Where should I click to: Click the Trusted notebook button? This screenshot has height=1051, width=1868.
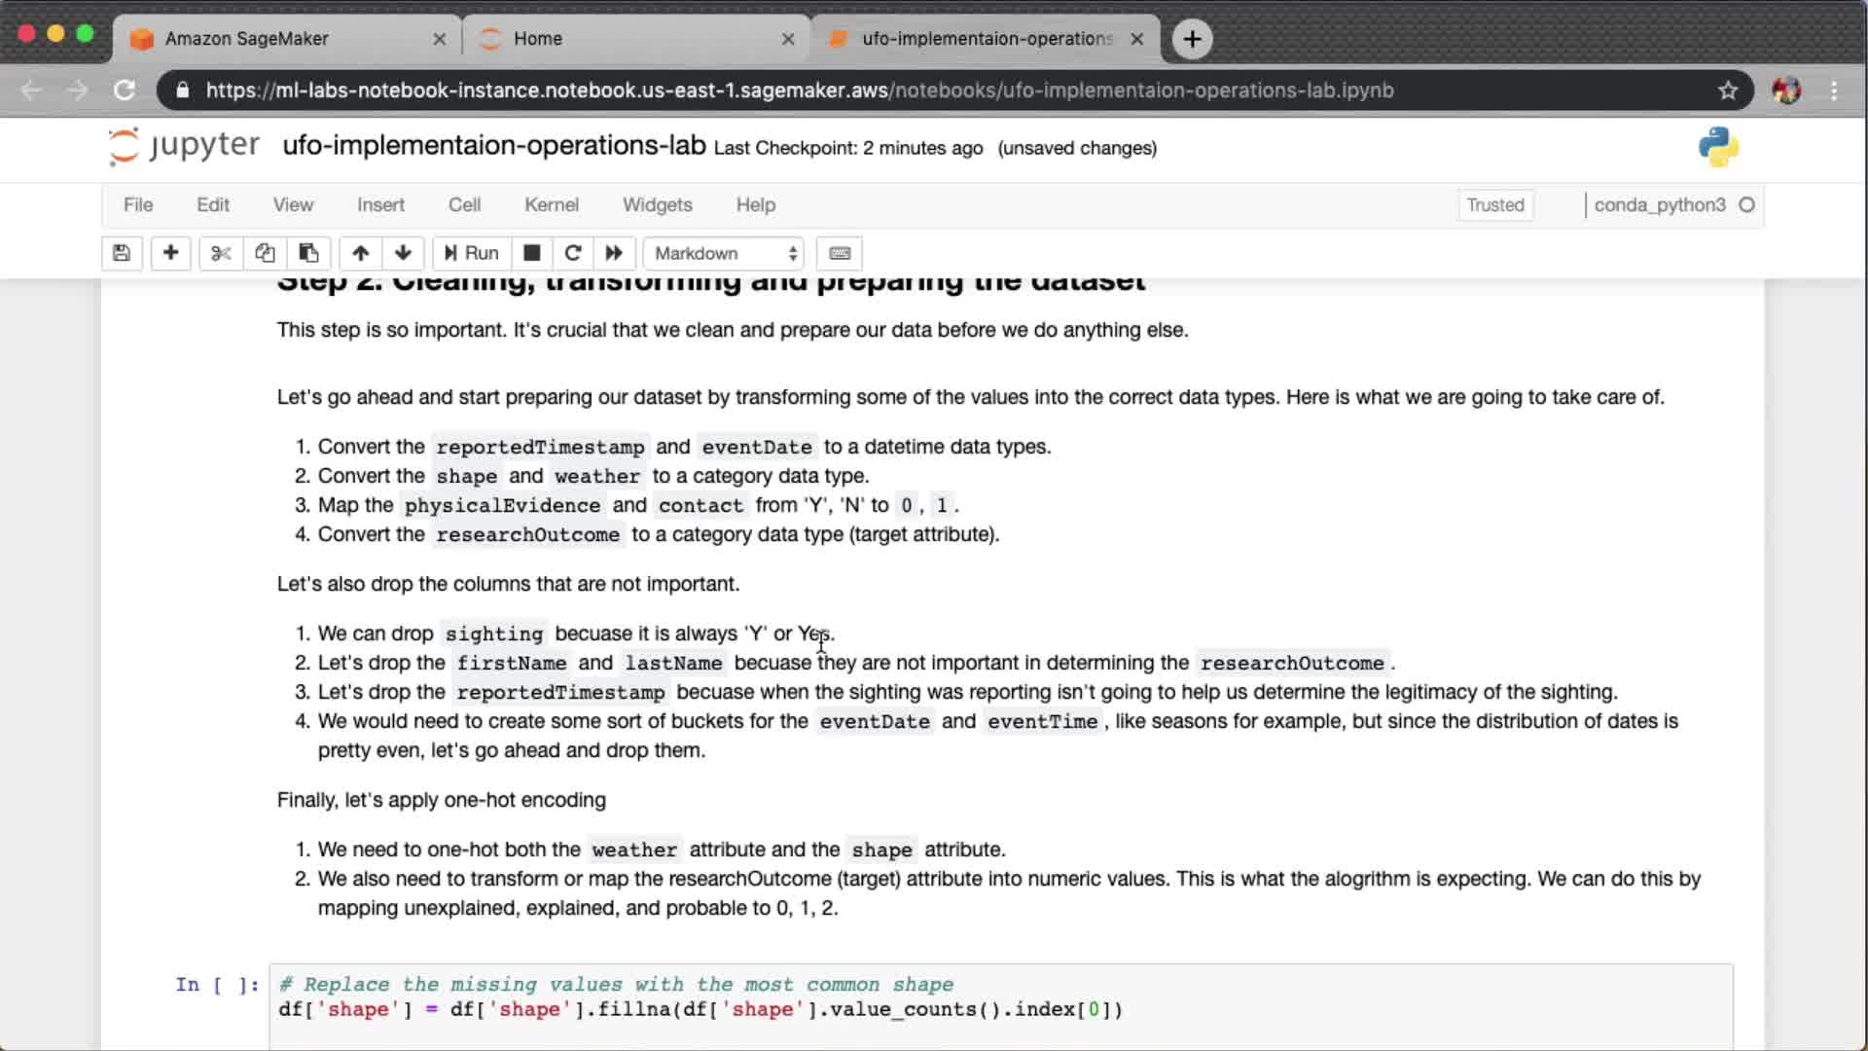click(1494, 204)
